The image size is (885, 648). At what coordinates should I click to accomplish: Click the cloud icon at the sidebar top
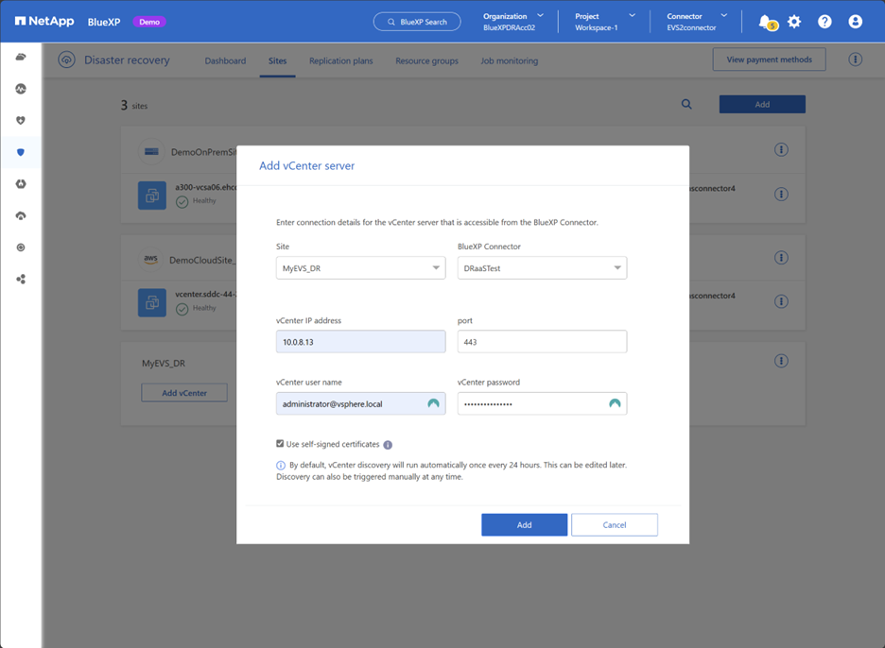point(22,57)
